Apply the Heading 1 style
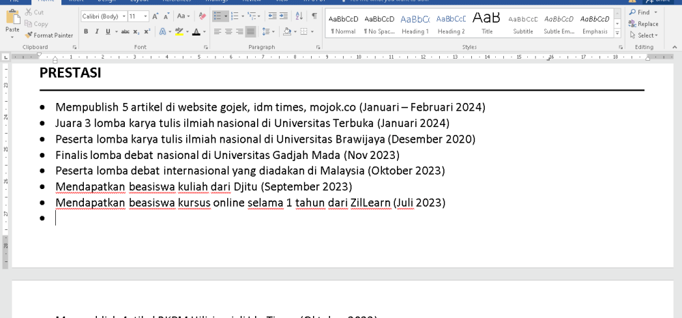Image resolution: width=682 pixels, height=318 pixels. tap(415, 23)
